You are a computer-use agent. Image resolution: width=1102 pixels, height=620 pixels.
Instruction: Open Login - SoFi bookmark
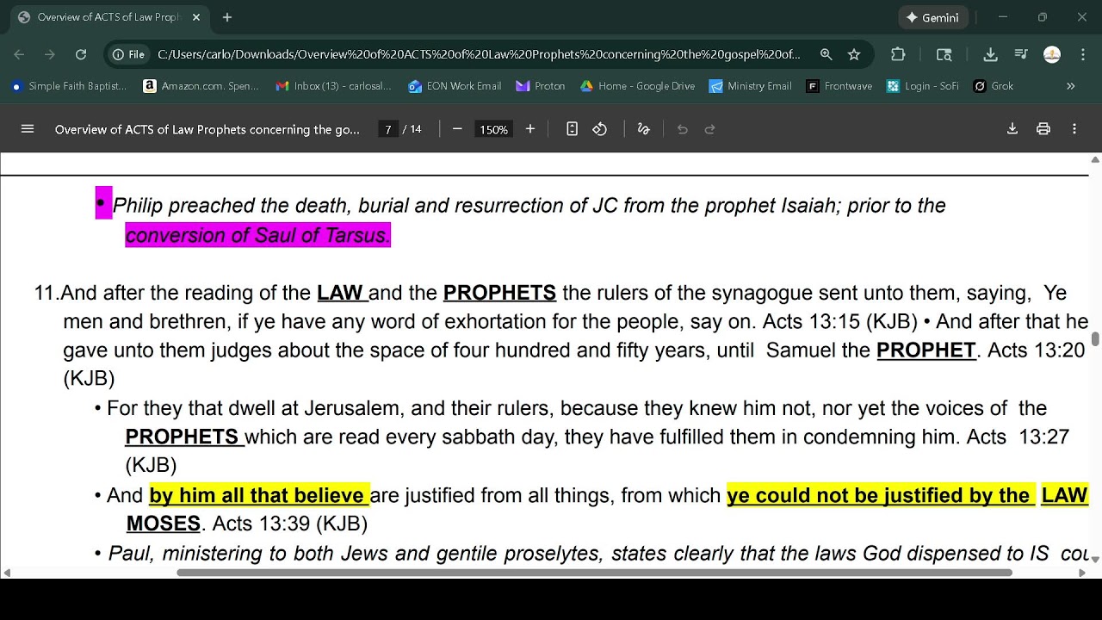(x=923, y=86)
